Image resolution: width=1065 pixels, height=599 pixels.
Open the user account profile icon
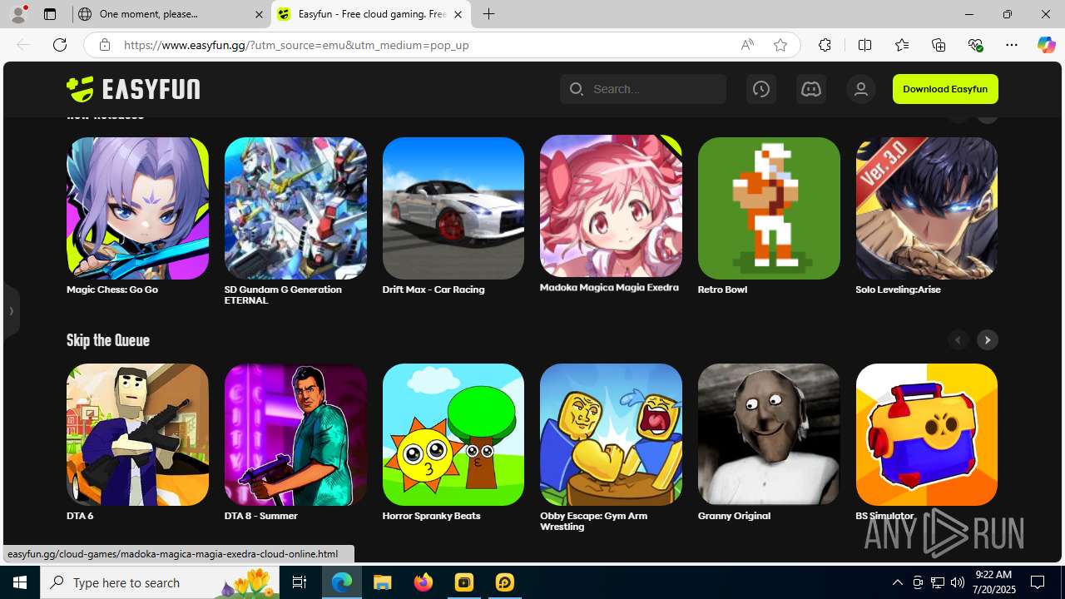click(861, 89)
